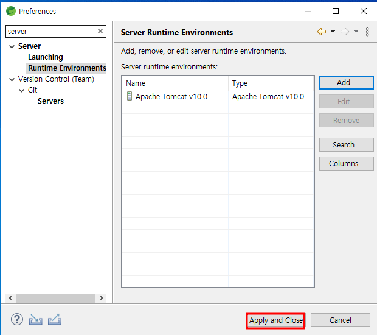Click the Remove button

tap(347, 120)
